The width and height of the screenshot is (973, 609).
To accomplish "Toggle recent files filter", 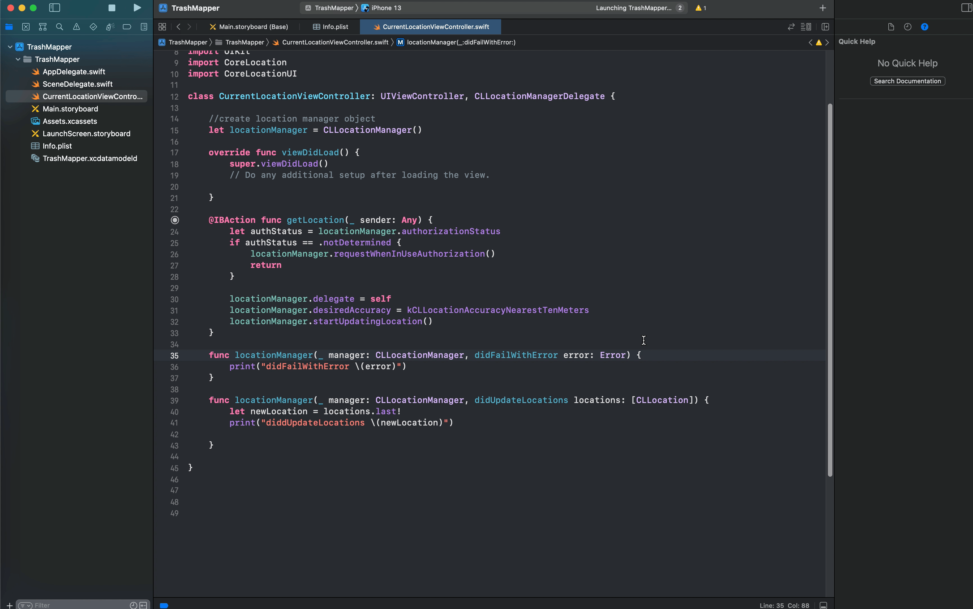I will pyautogui.click(x=133, y=605).
